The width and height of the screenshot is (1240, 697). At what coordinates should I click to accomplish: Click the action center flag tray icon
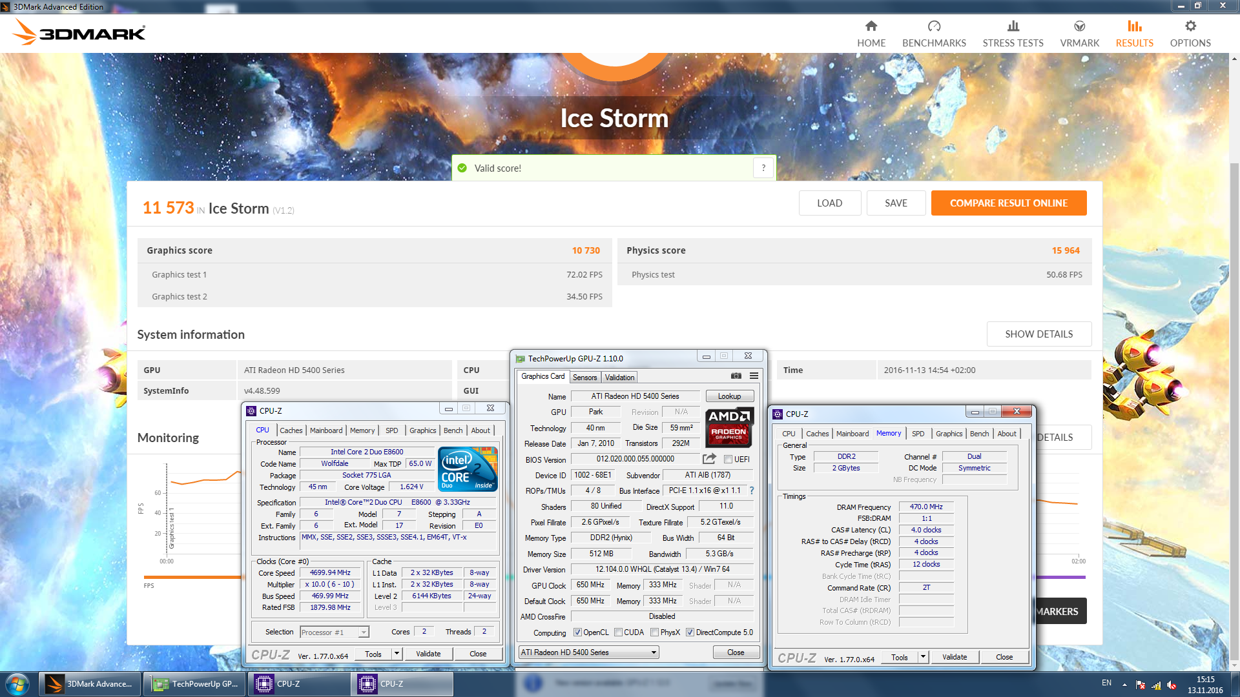[1141, 685]
